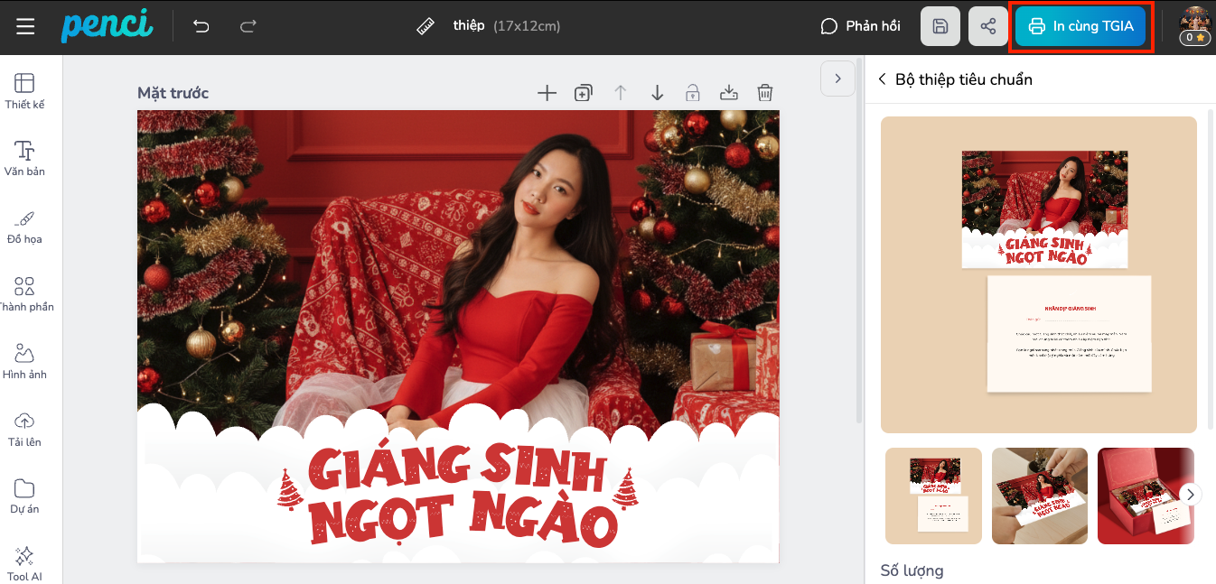
Task: Go back from Bộ thiệp tiêu chuẩn
Action: (883, 79)
